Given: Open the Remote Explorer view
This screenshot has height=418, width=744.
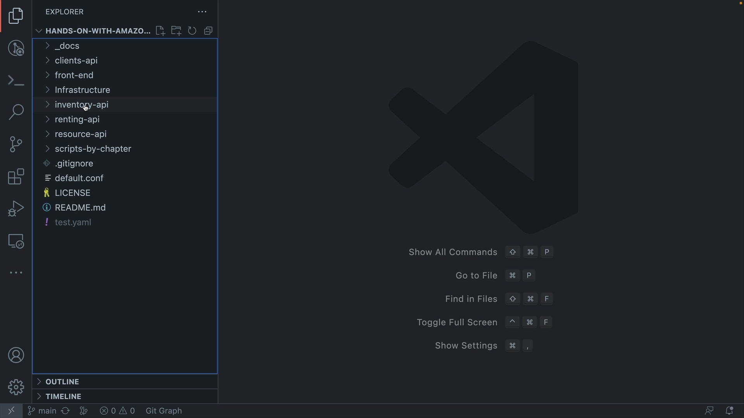Looking at the screenshot, I should click(16, 241).
